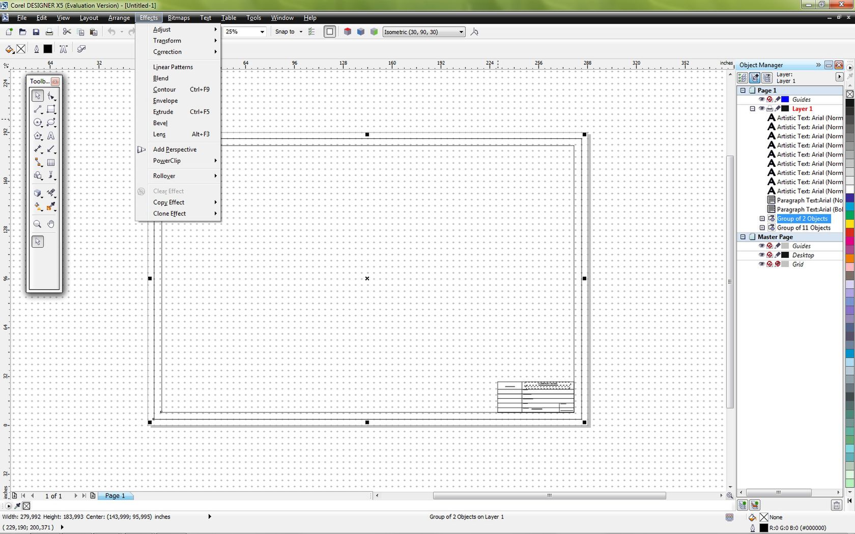Image resolution: width=855 pixels, height=534 pixels.
Task: Click the horizontal canvas scrollbar thumb
Action: coord(549,495)
